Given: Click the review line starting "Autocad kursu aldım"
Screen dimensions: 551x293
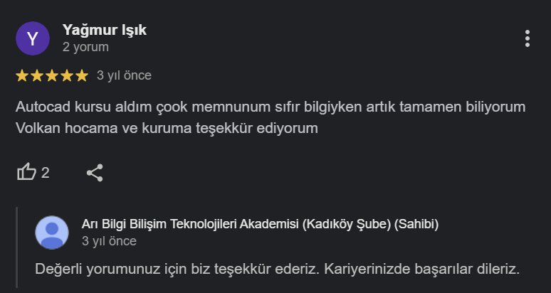Looking at the screenshot, I should click(271, 107).
